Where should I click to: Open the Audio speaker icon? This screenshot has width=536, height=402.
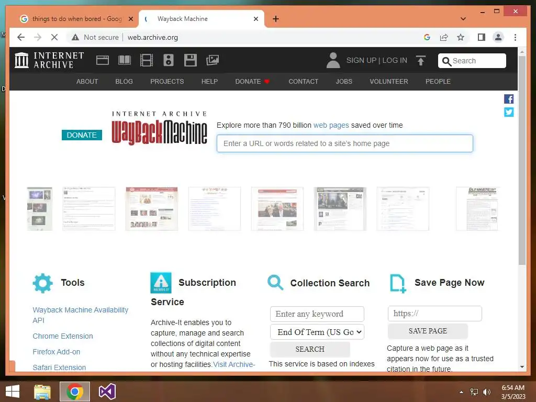tap(168, 60)
